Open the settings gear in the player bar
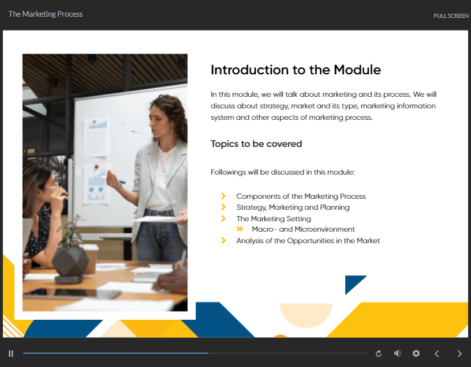The height and width of the screenshot is (367, 471). 416,354
